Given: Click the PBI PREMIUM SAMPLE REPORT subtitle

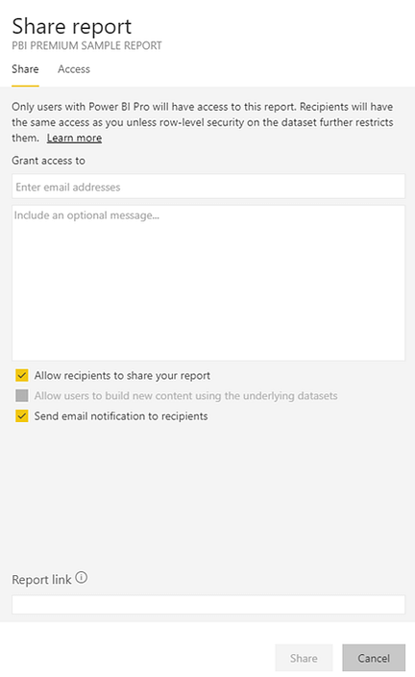Looking at the screenshot, I should pos(86,46).
